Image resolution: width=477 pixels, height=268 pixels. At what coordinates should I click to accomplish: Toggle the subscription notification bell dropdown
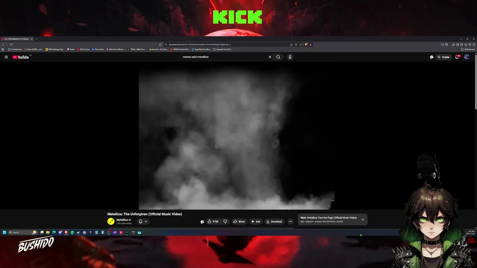(x=143, y=221)
